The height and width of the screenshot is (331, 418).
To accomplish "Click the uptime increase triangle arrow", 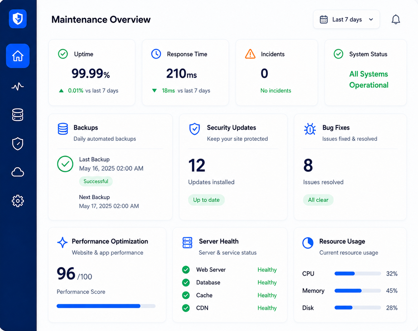I will (x=61, y=91).
